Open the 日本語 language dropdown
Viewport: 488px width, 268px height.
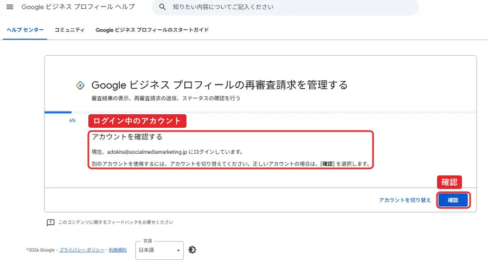(x=159, y=250)
